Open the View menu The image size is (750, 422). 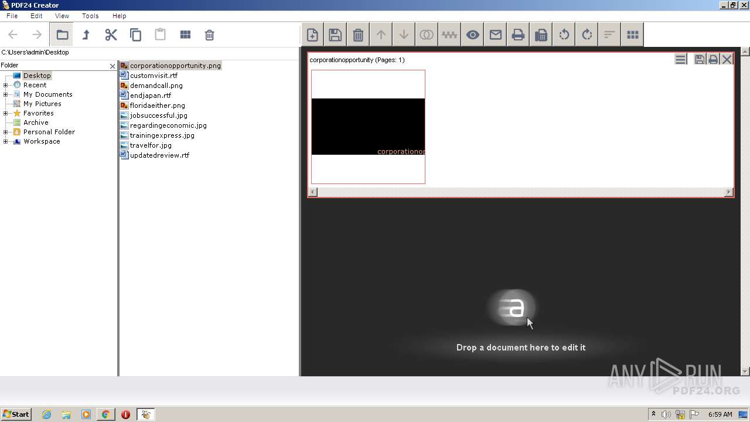pyautogui.click(x=62, y=16)
